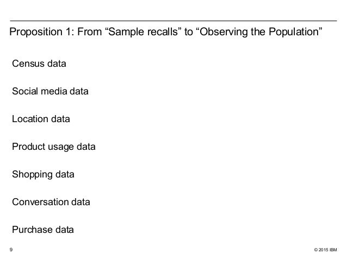Viewport: 347px width, 260px height.
Task: Click the Location data text
Action: click(41, 119)
